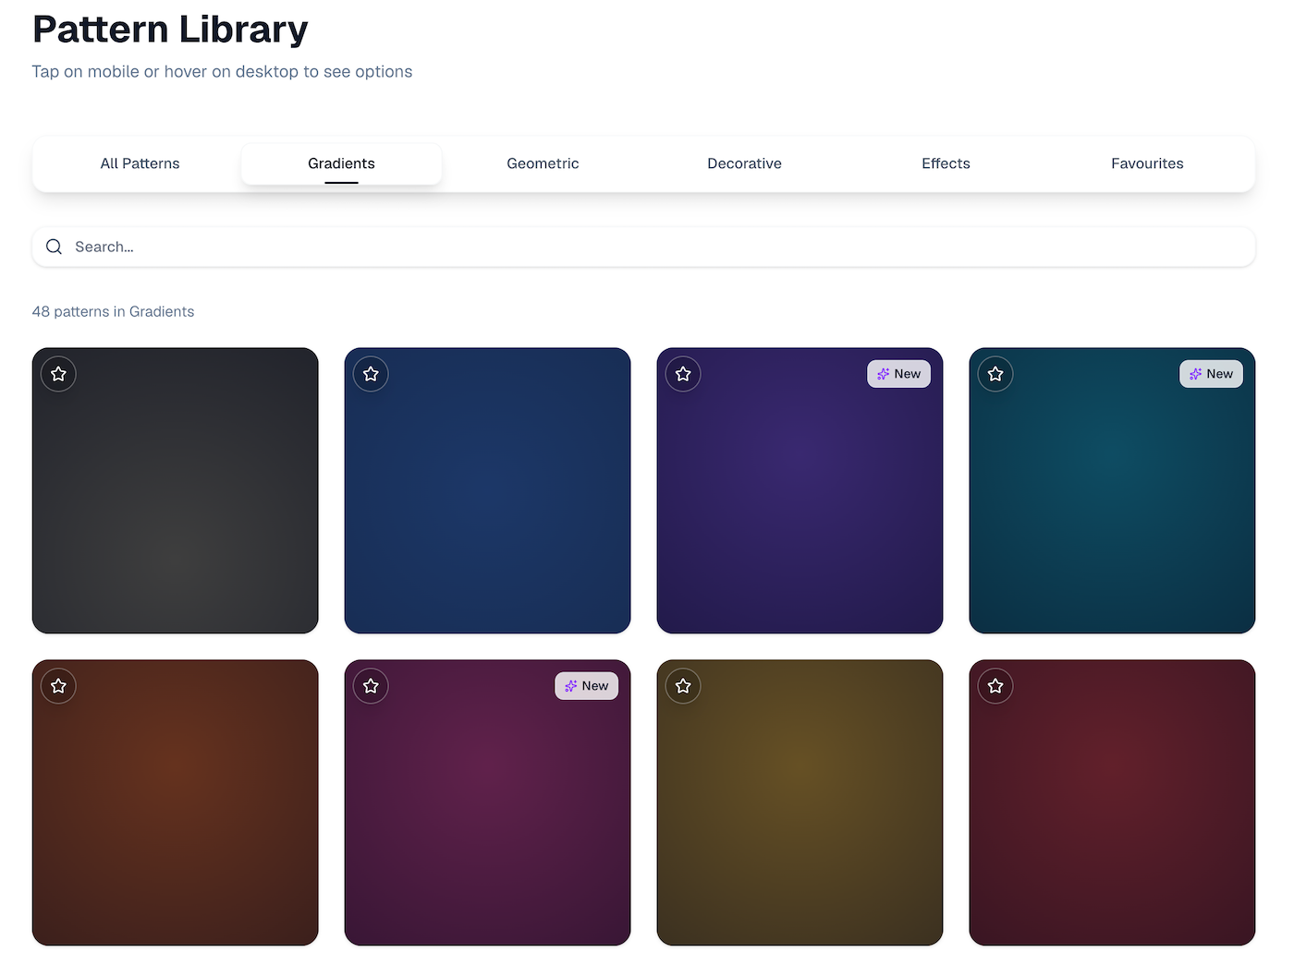The image size is (1294, 964).
Task: Click the New badge on the magenta gradient card
Action: tap(587, 686)
